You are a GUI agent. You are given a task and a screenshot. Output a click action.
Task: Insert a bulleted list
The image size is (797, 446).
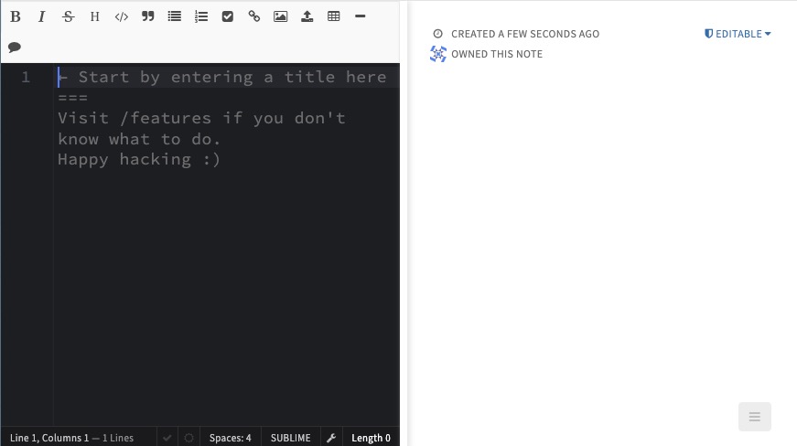[175, 16]
